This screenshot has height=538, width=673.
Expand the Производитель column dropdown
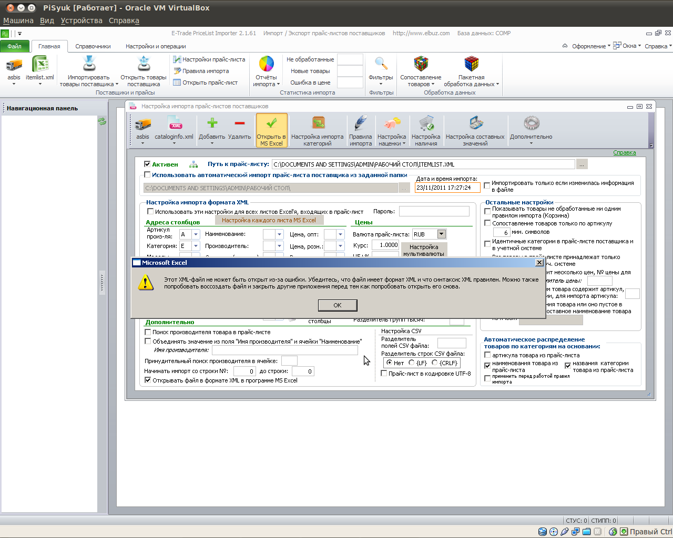(279, 246)
